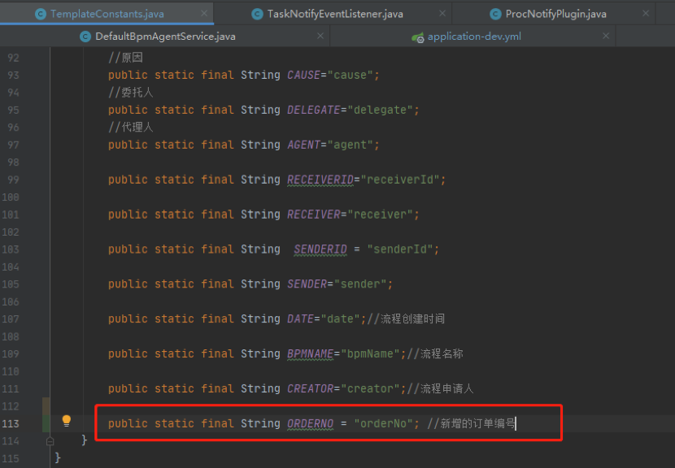The width and height of the screenshot is (675, 468).
Task: Click the closing brace on line 115
Action: tap(58, 457)
